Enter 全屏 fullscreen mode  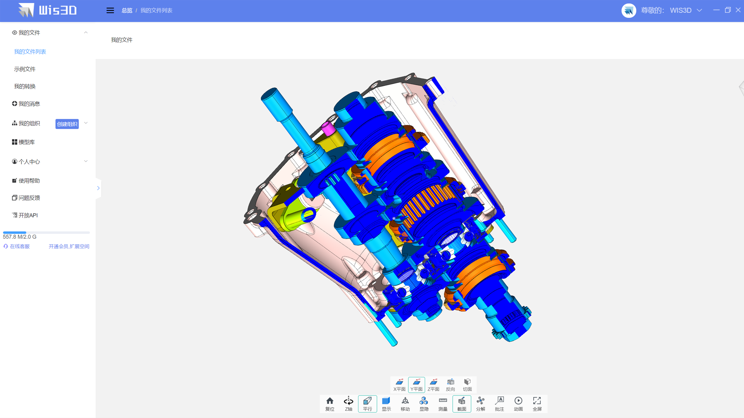click(537, 404)
